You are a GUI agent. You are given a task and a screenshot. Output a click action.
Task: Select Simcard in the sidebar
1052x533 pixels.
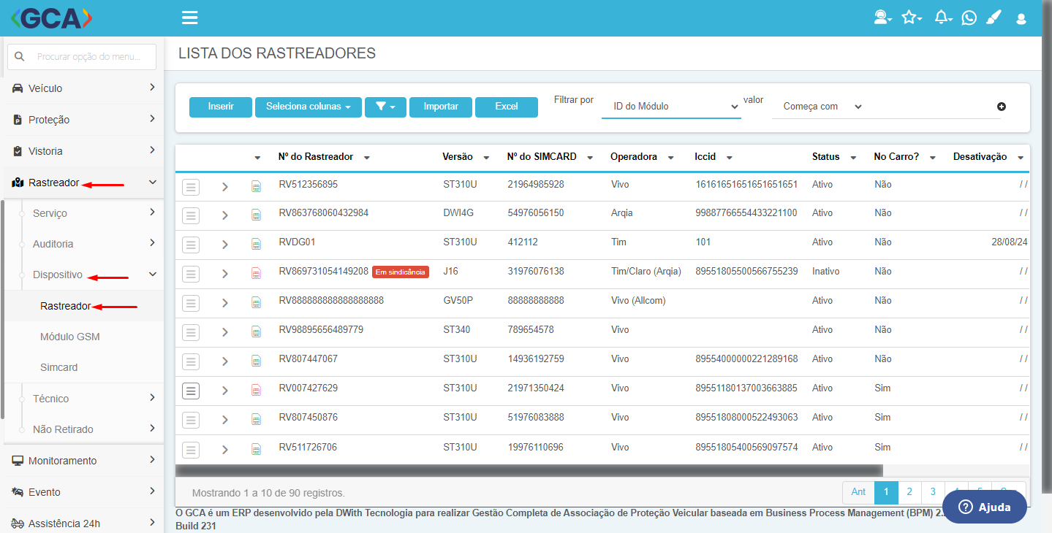59,367
